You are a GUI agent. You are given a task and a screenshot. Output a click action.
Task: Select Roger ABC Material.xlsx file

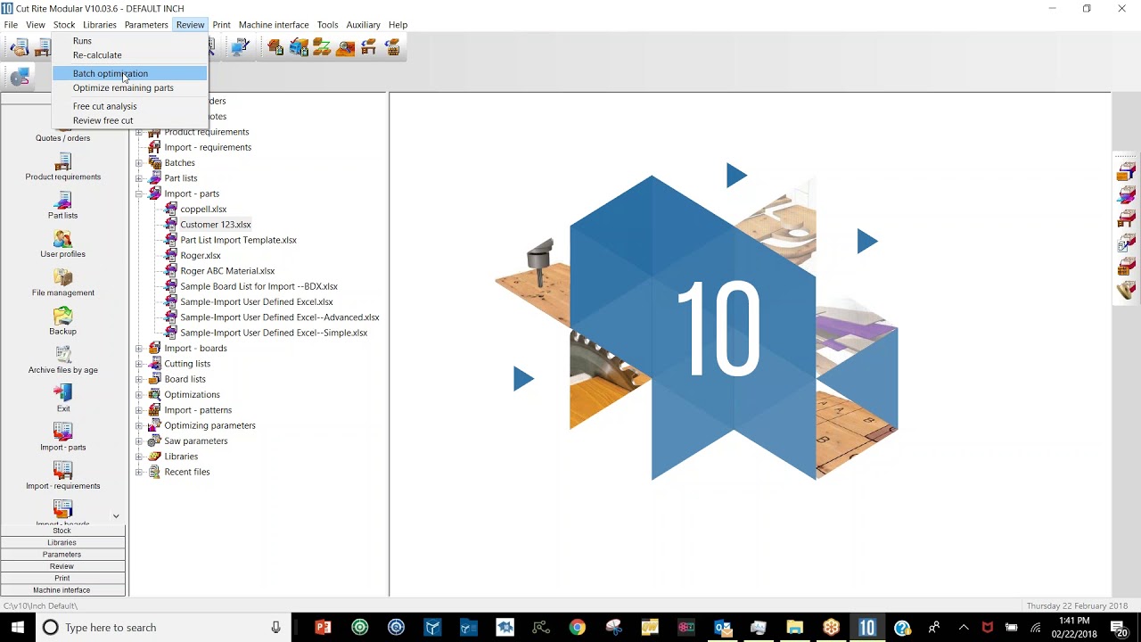click(227, 271)
